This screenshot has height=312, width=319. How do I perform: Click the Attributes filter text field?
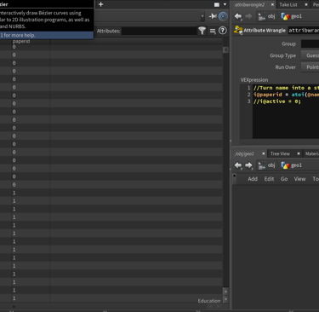pos(159,31)
